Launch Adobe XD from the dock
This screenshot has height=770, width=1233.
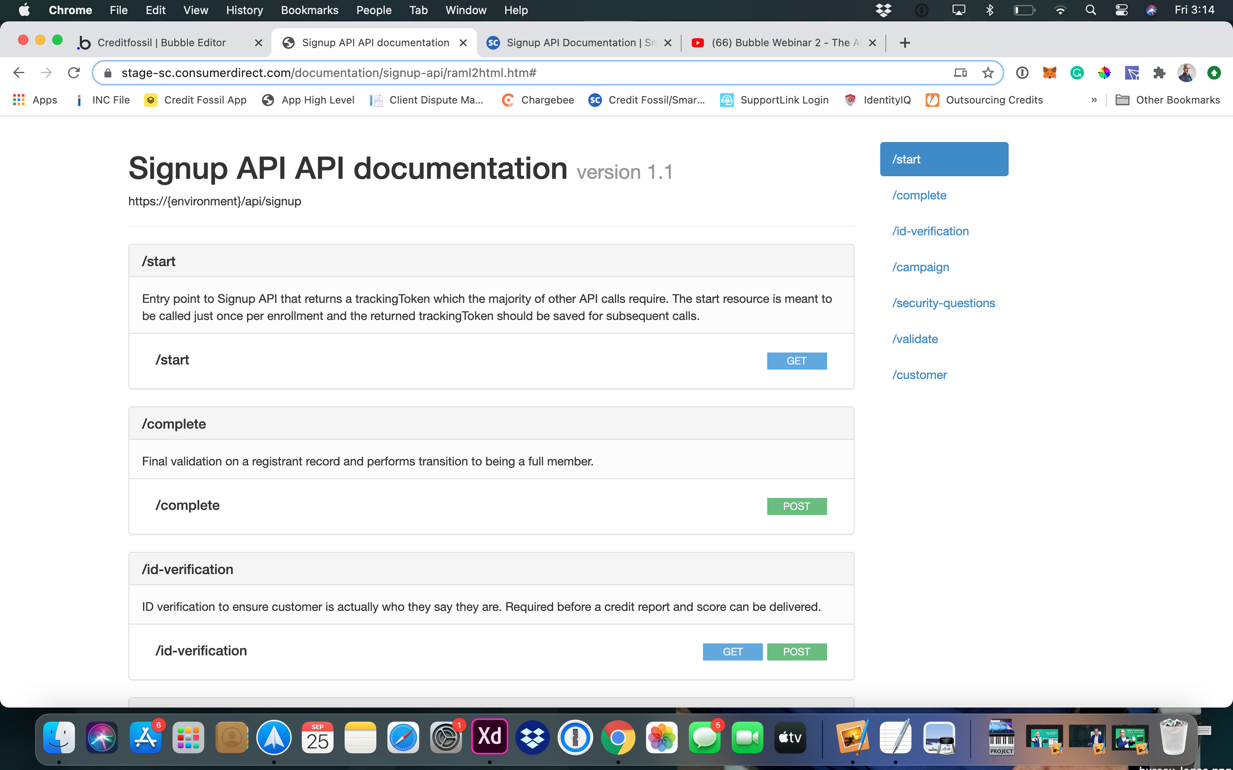coord(490,736)
